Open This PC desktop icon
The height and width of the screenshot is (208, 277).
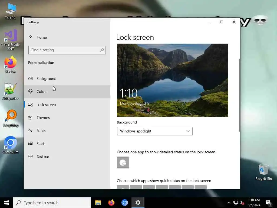[x=11, y=11]
